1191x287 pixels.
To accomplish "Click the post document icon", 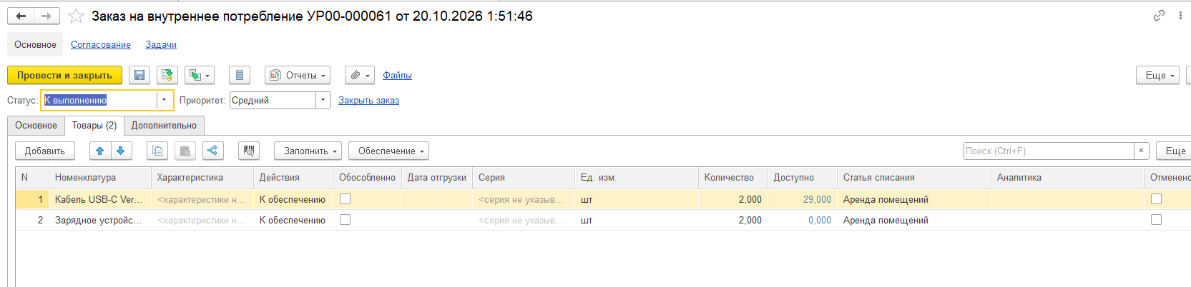I will coord(167,75).
